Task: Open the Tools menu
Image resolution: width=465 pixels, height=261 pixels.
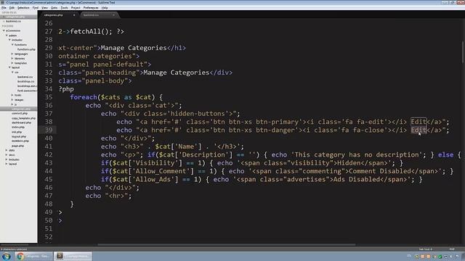Action: pyautogui.click(x=64, y=8)
